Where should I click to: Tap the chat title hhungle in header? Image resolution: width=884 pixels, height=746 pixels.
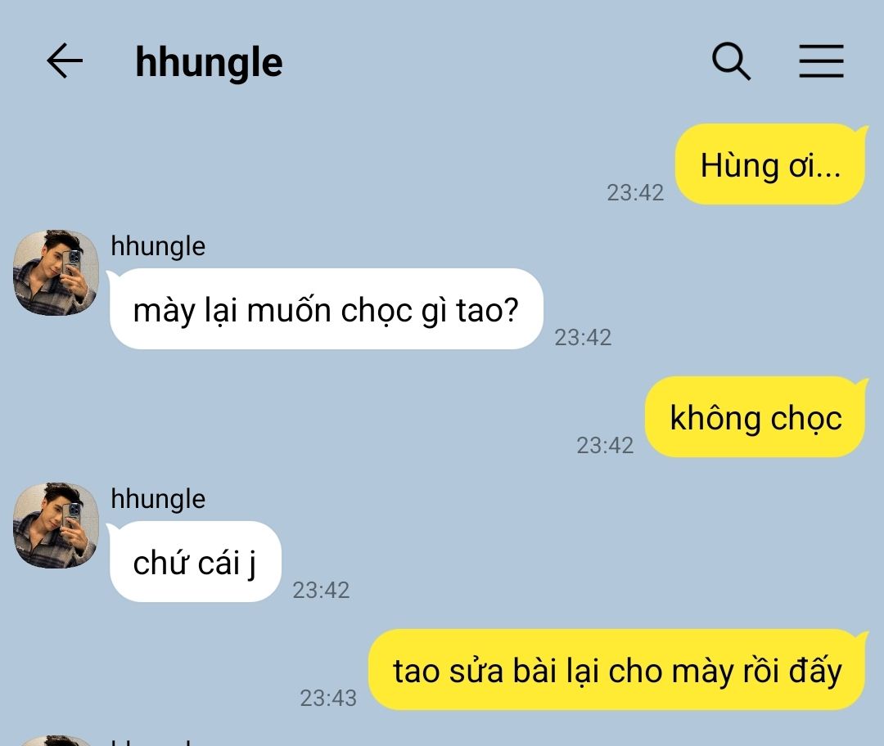coord(209,62)
